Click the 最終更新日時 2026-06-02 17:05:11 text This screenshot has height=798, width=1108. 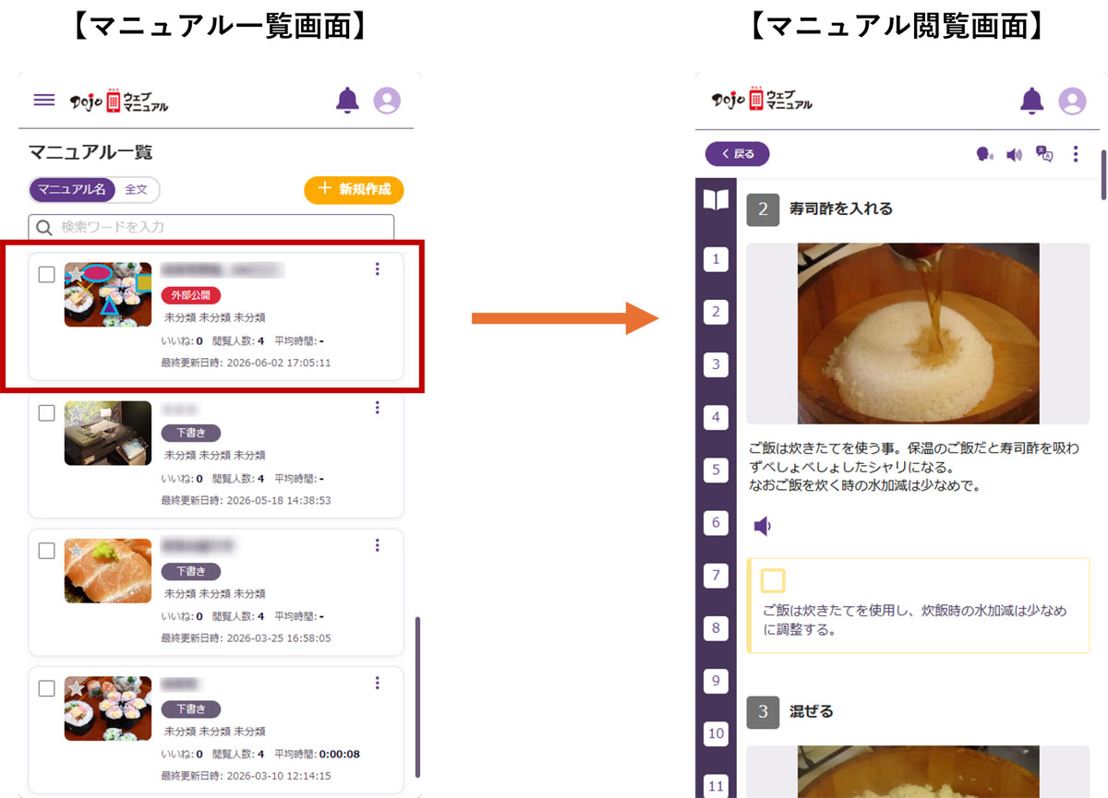(246, 363)
